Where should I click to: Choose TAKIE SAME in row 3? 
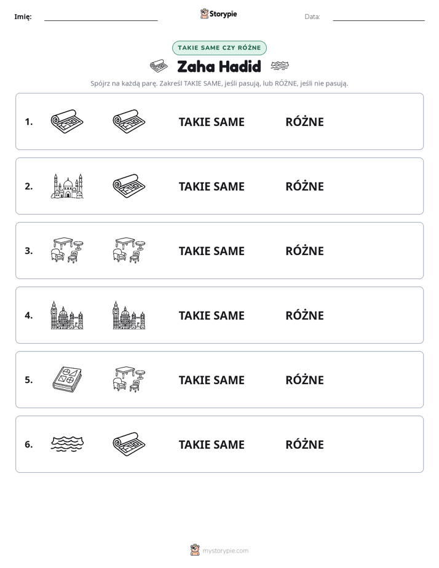[x=212, y=251]
